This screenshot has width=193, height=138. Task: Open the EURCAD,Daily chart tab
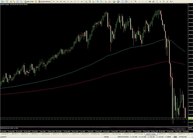[x=116, y=134]
